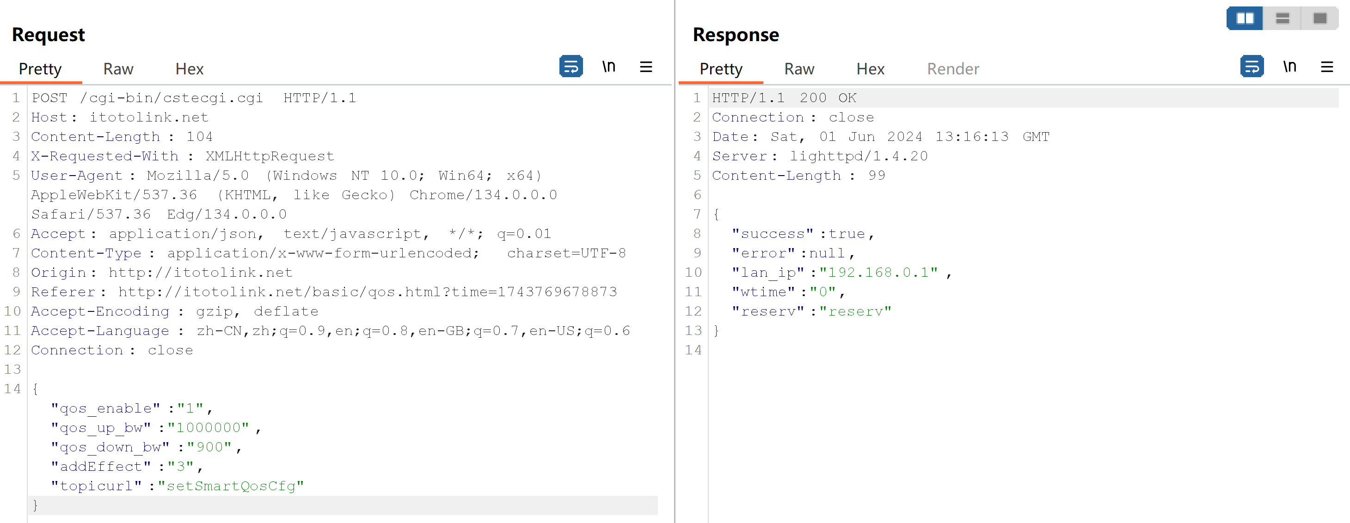Image resolution: width=1350 pixels, height=523 pixels.
Task: Open the Request Raw tab
Action: [118, 68]
